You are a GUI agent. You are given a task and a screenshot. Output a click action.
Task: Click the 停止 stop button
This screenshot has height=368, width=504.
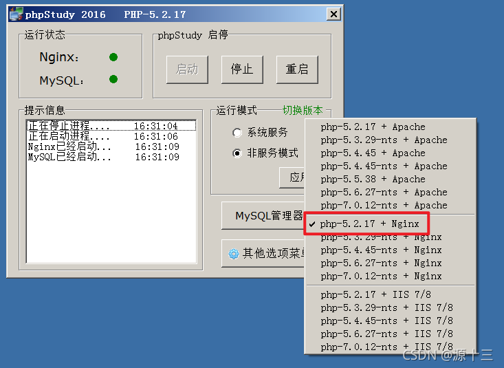pos(242,69)
